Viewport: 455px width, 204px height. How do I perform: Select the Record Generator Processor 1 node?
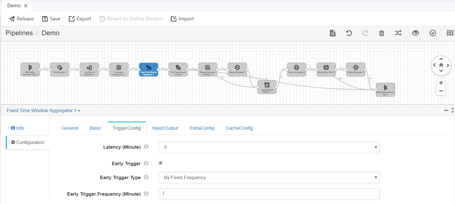(x=208, y=70)
